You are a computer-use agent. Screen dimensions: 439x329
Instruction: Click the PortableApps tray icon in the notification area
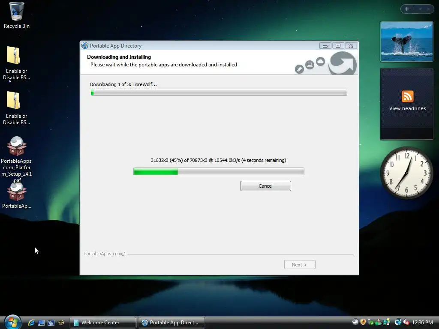355,322
